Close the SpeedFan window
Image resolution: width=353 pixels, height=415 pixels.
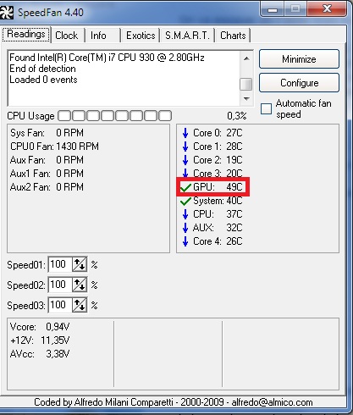click(327, 9)
